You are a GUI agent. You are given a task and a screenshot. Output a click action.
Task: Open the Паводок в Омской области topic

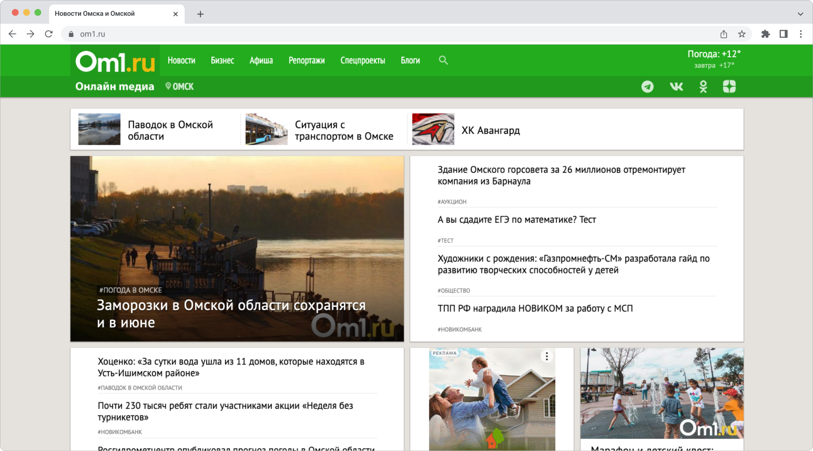coord(170,130)
